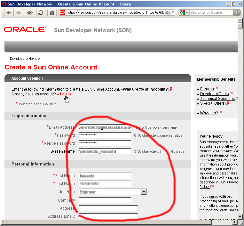Click the Opera security badge in address bar
Image resolution: width=244 pixels, height=226 pixels.
pyautogui.click(x=62, y=12)
